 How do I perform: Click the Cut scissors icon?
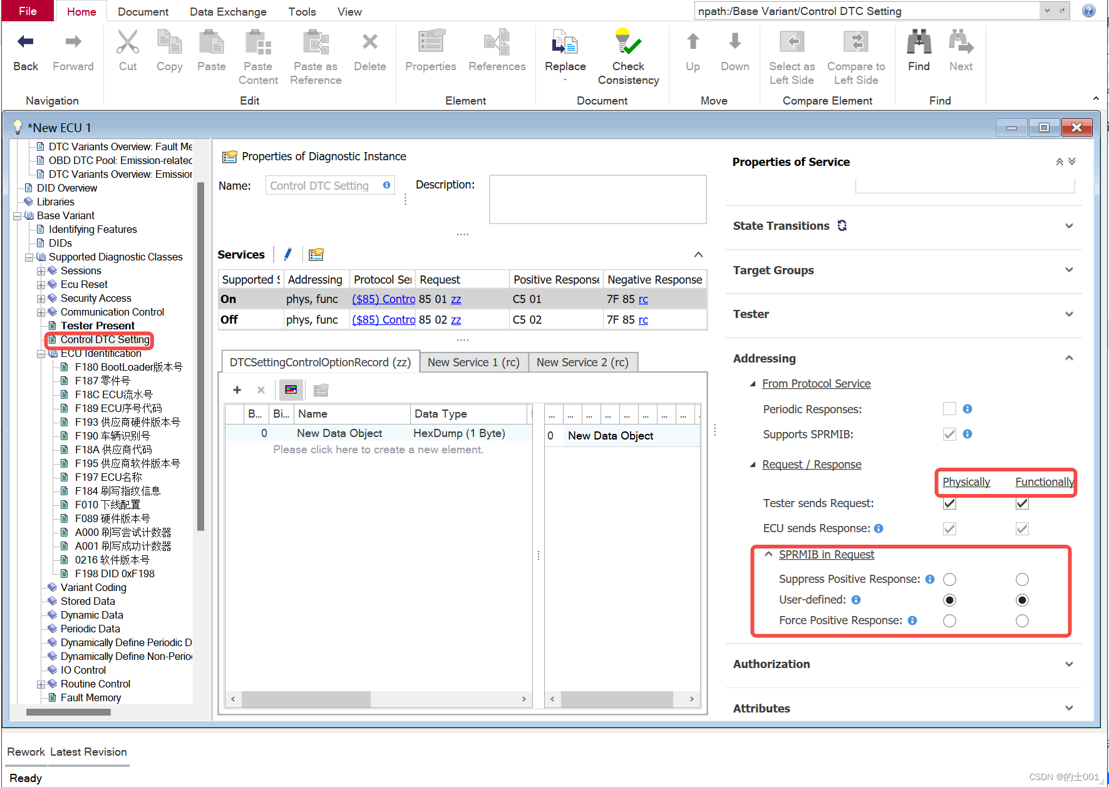tap(128, 42)
